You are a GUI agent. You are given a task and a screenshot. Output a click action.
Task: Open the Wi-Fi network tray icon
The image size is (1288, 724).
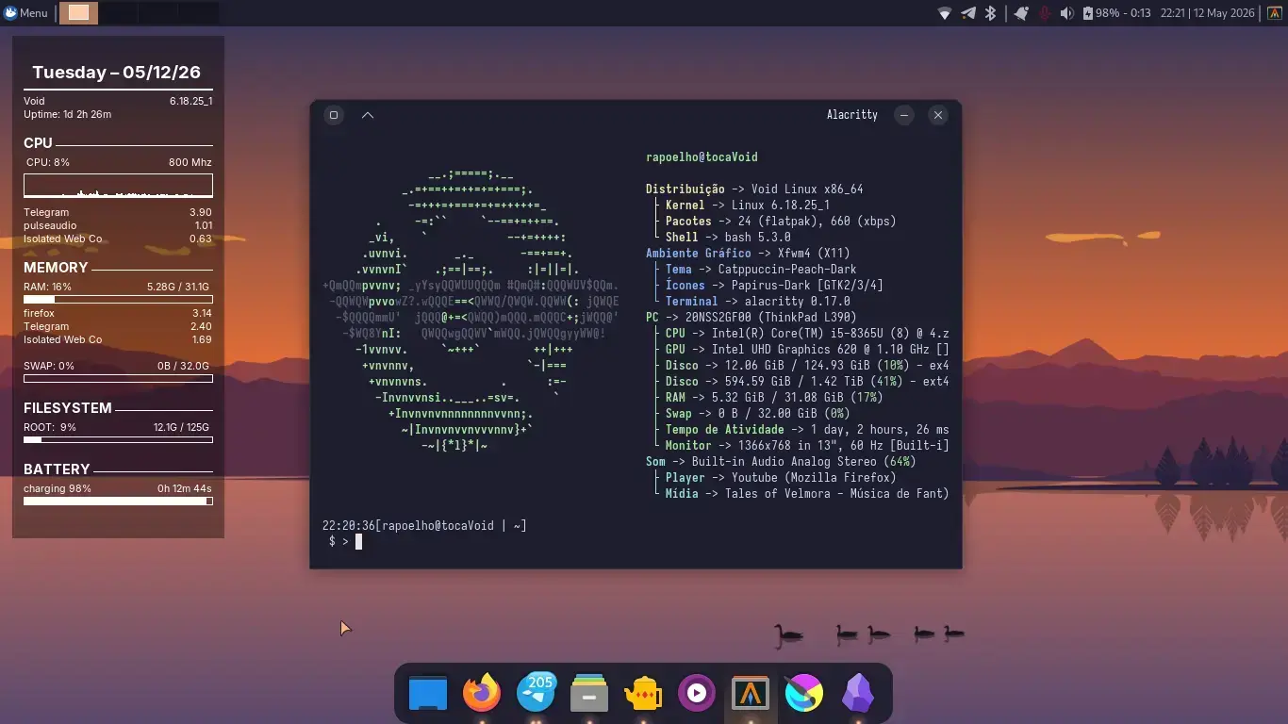pyautogui.click(x=944, y=13)
